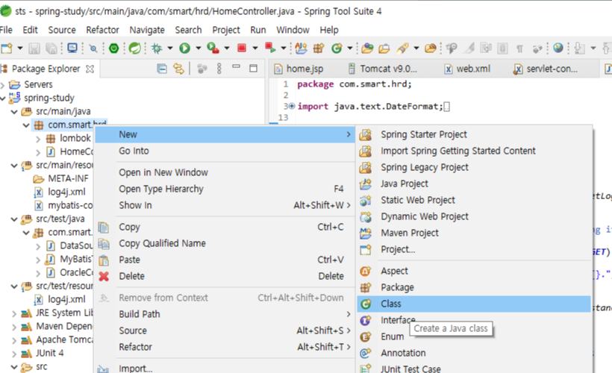This screenshot has height=373, width=612.
Task: Collapse the src/main/java folder
Action: (x=14, y=112)
